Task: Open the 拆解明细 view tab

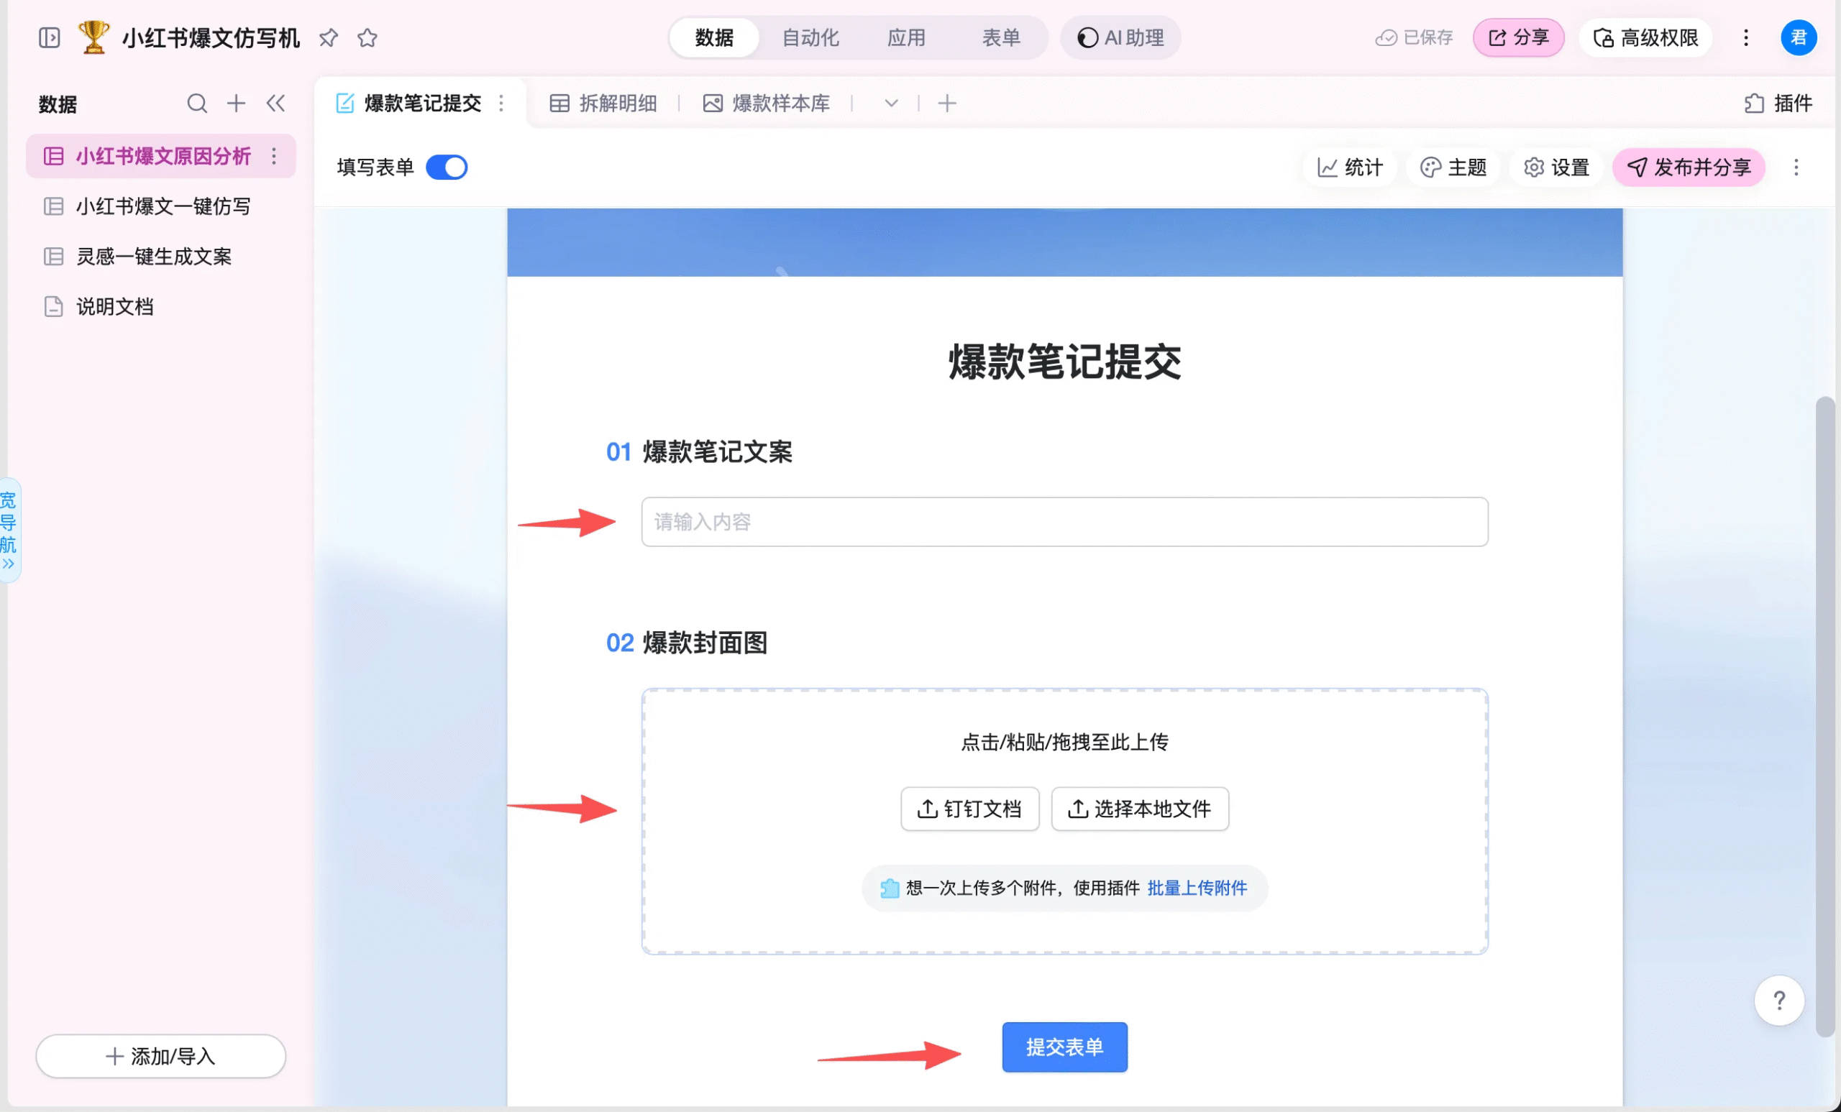Action: point(603,103)
